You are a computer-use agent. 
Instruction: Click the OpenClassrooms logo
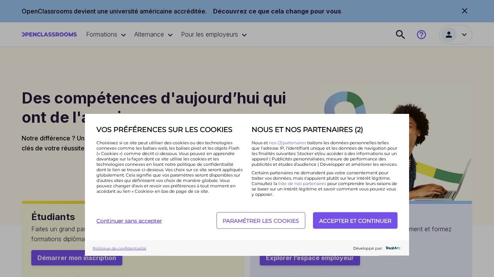(49, 34)
